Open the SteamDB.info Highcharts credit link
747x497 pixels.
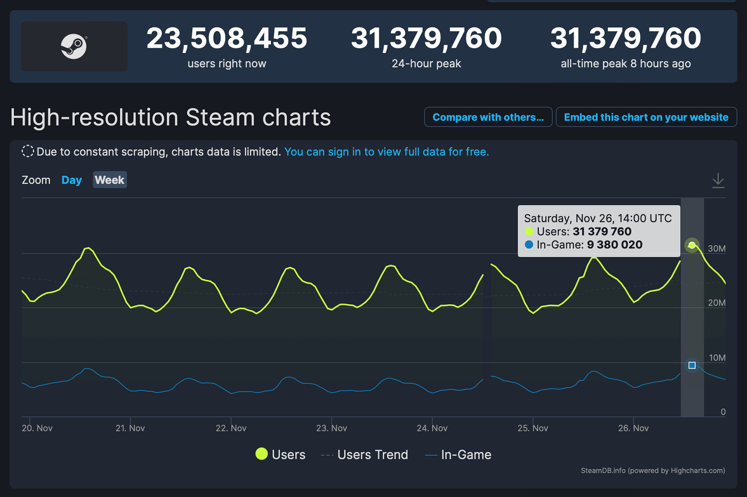pyautogui.click(x=652, y=470)
